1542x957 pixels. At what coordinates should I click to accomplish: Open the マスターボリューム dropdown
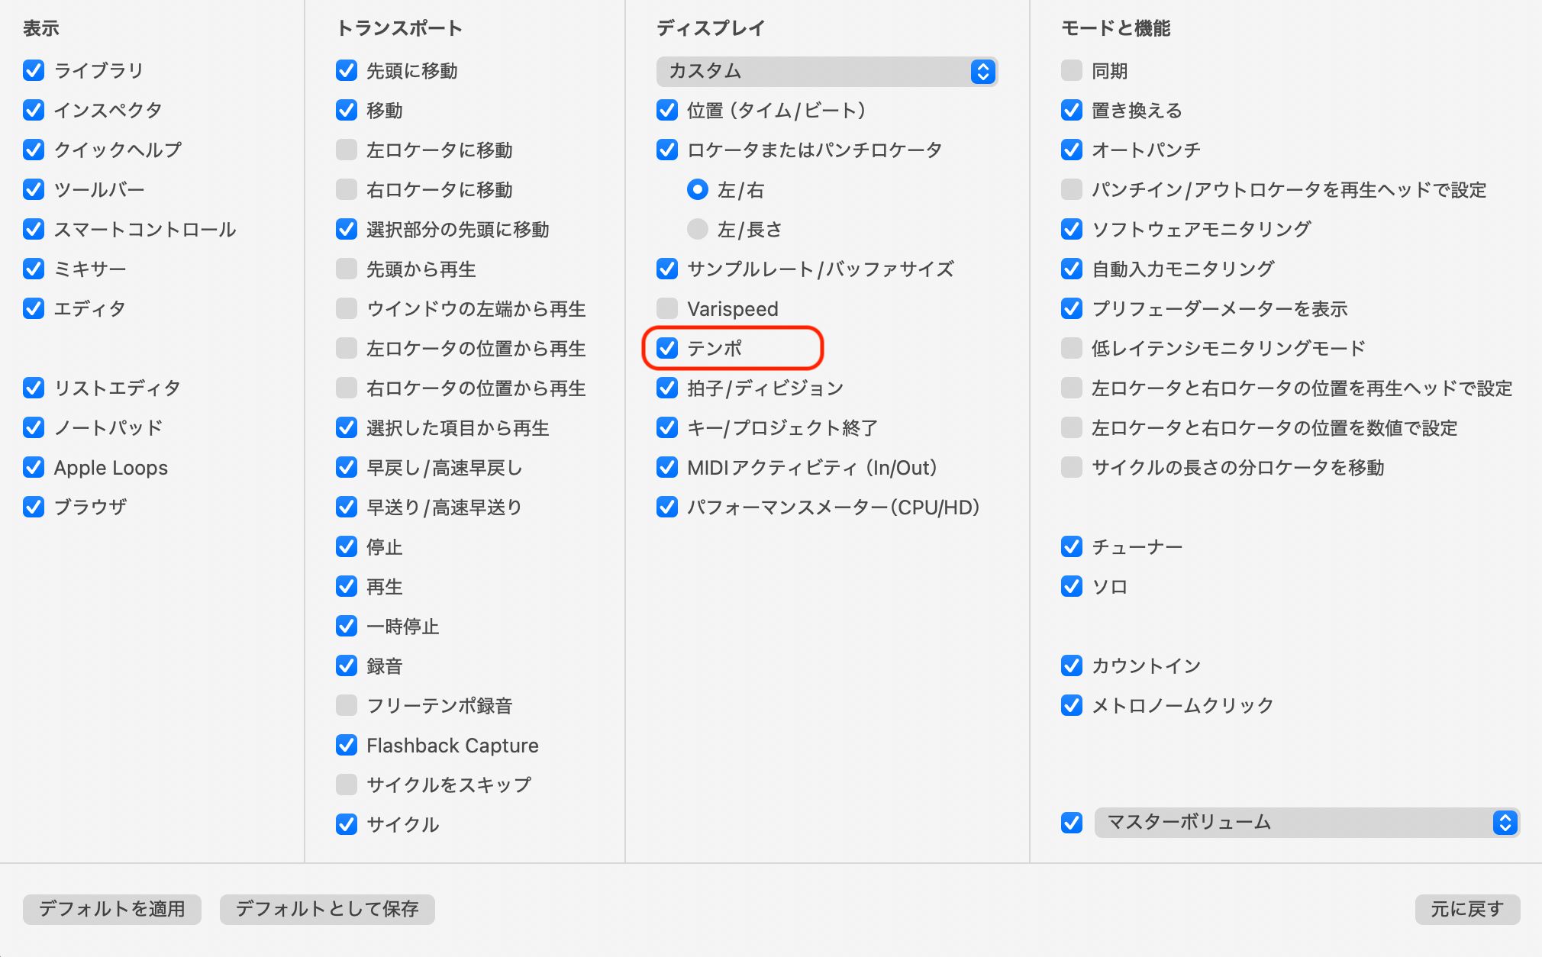[1306, 822]
